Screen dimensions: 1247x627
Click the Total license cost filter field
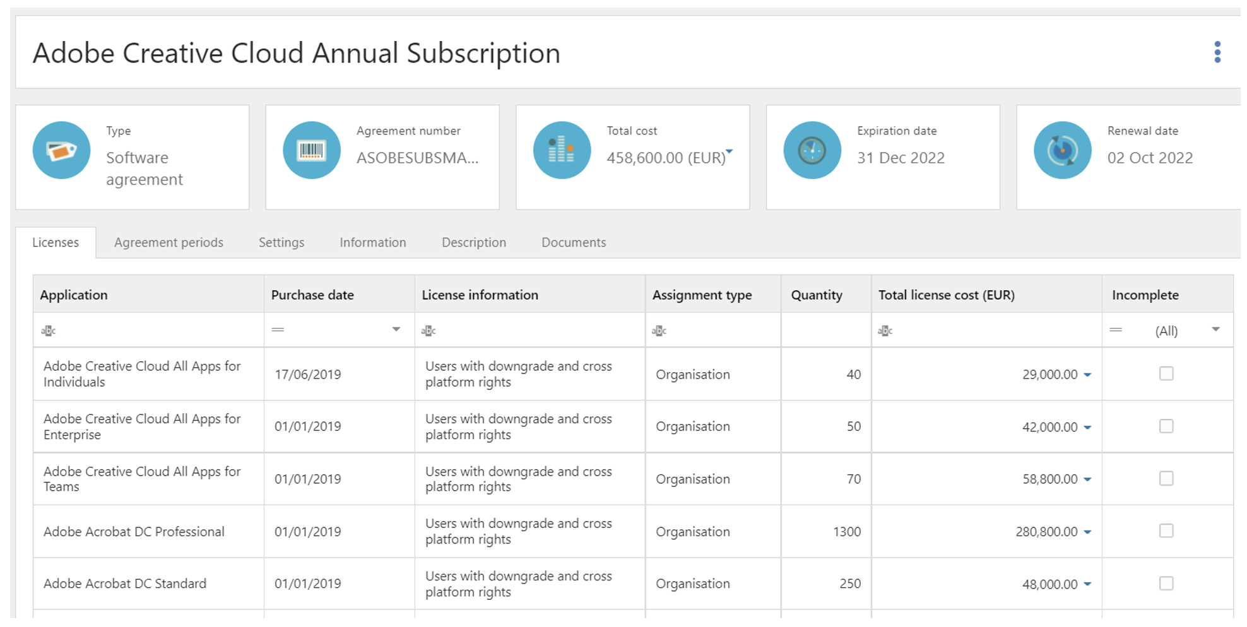pyautogui.click(x=987, y=330)
